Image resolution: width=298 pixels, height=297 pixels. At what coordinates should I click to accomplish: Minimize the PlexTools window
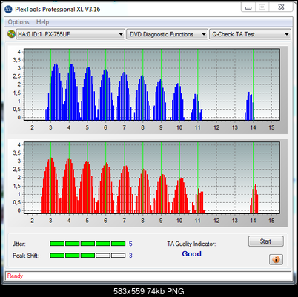(248, 7)
